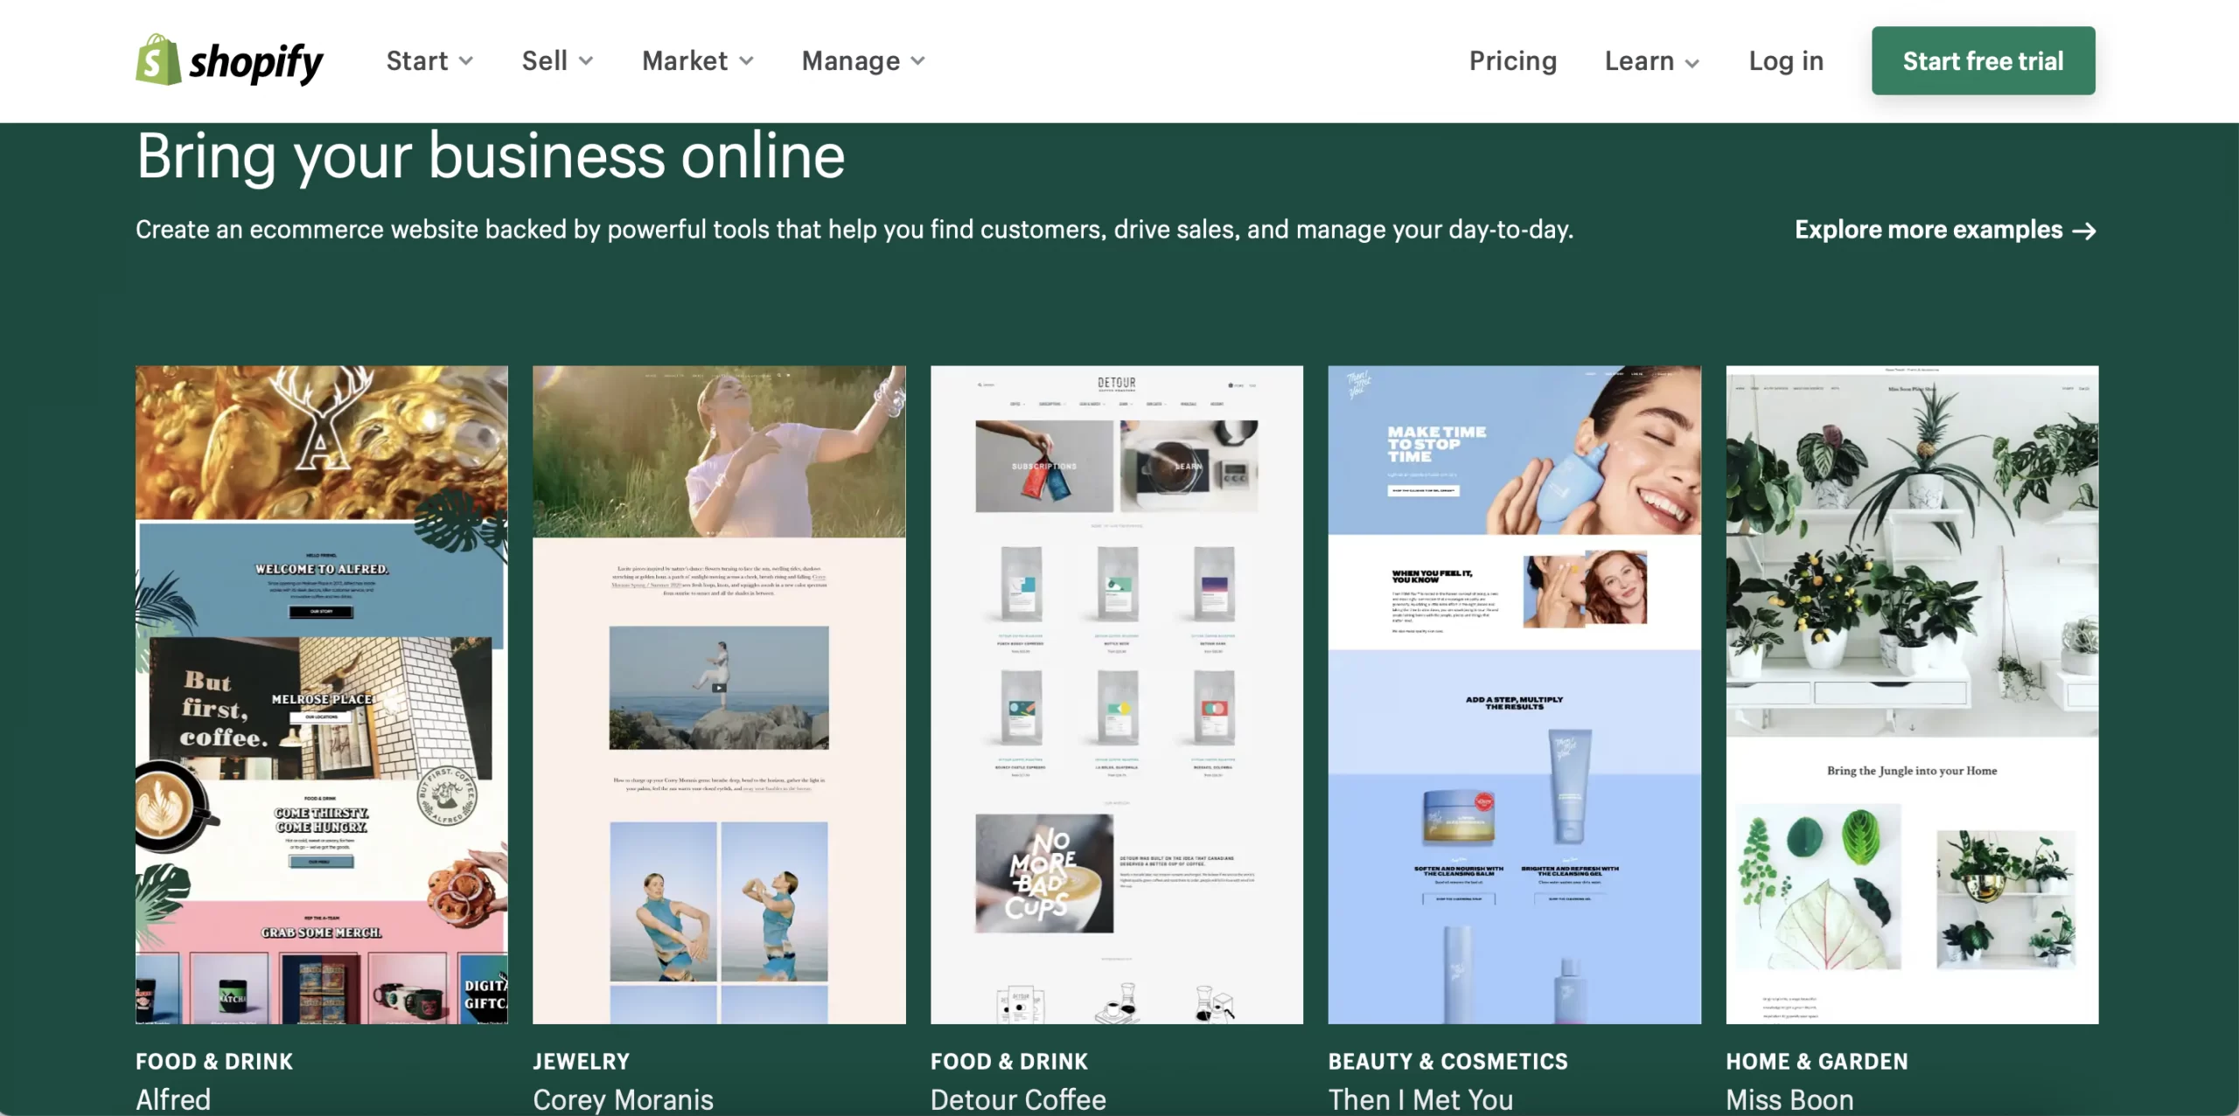This screenshot has height=1116, width=2239.
Task: Click the Alfred store name
Action: (173, 1099)
